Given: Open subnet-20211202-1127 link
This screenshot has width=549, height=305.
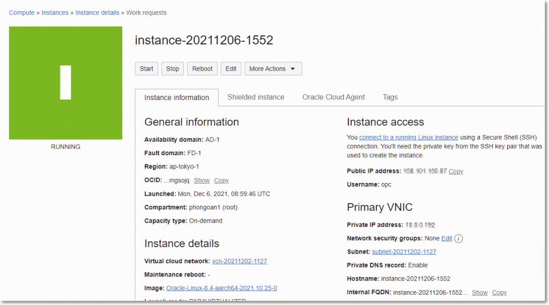Looking at the screenshot, I should [404, 252].
